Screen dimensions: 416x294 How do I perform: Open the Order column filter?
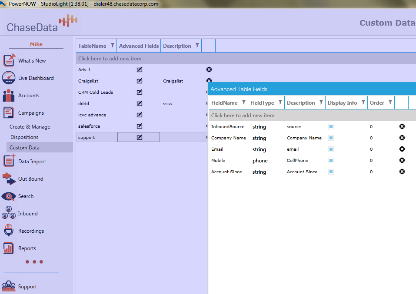390,102
